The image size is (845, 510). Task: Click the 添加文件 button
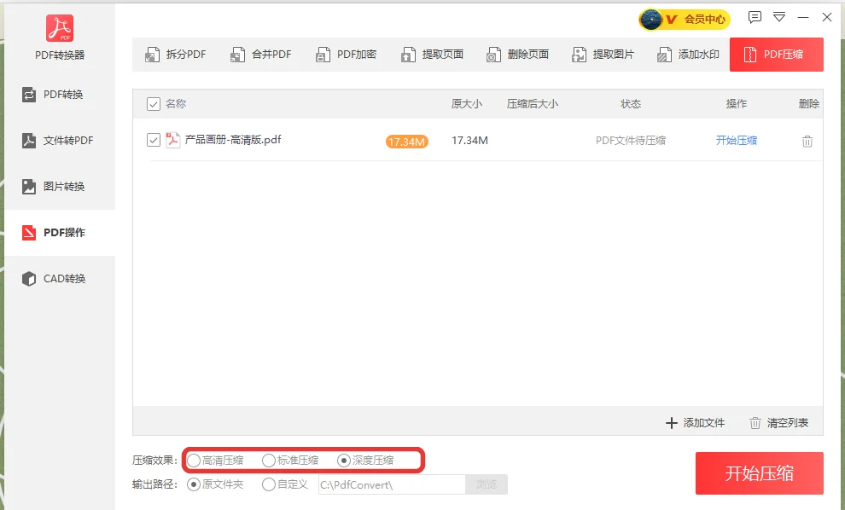(695, 423)
